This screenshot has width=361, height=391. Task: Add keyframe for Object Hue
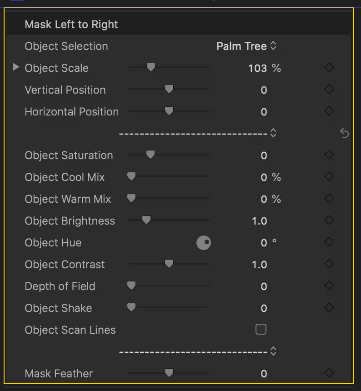pyautogui.click(x=329, y=242)
